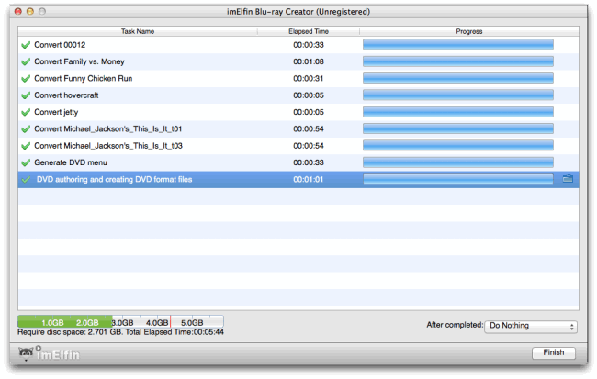Image resolution: width=597 pixels, height=379 pixels.
Task: Select the Convert hovercraft task
Action: coord(298,95)
